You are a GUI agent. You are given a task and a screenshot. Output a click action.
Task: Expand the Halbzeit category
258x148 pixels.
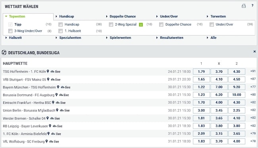point(13,37)
